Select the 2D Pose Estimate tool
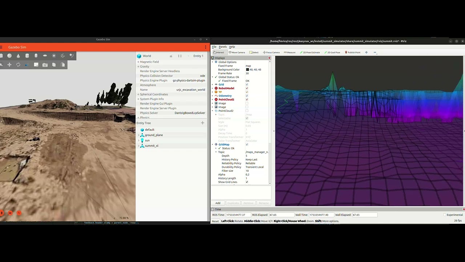This screenshot has width=465, height=262. point(310,52)
